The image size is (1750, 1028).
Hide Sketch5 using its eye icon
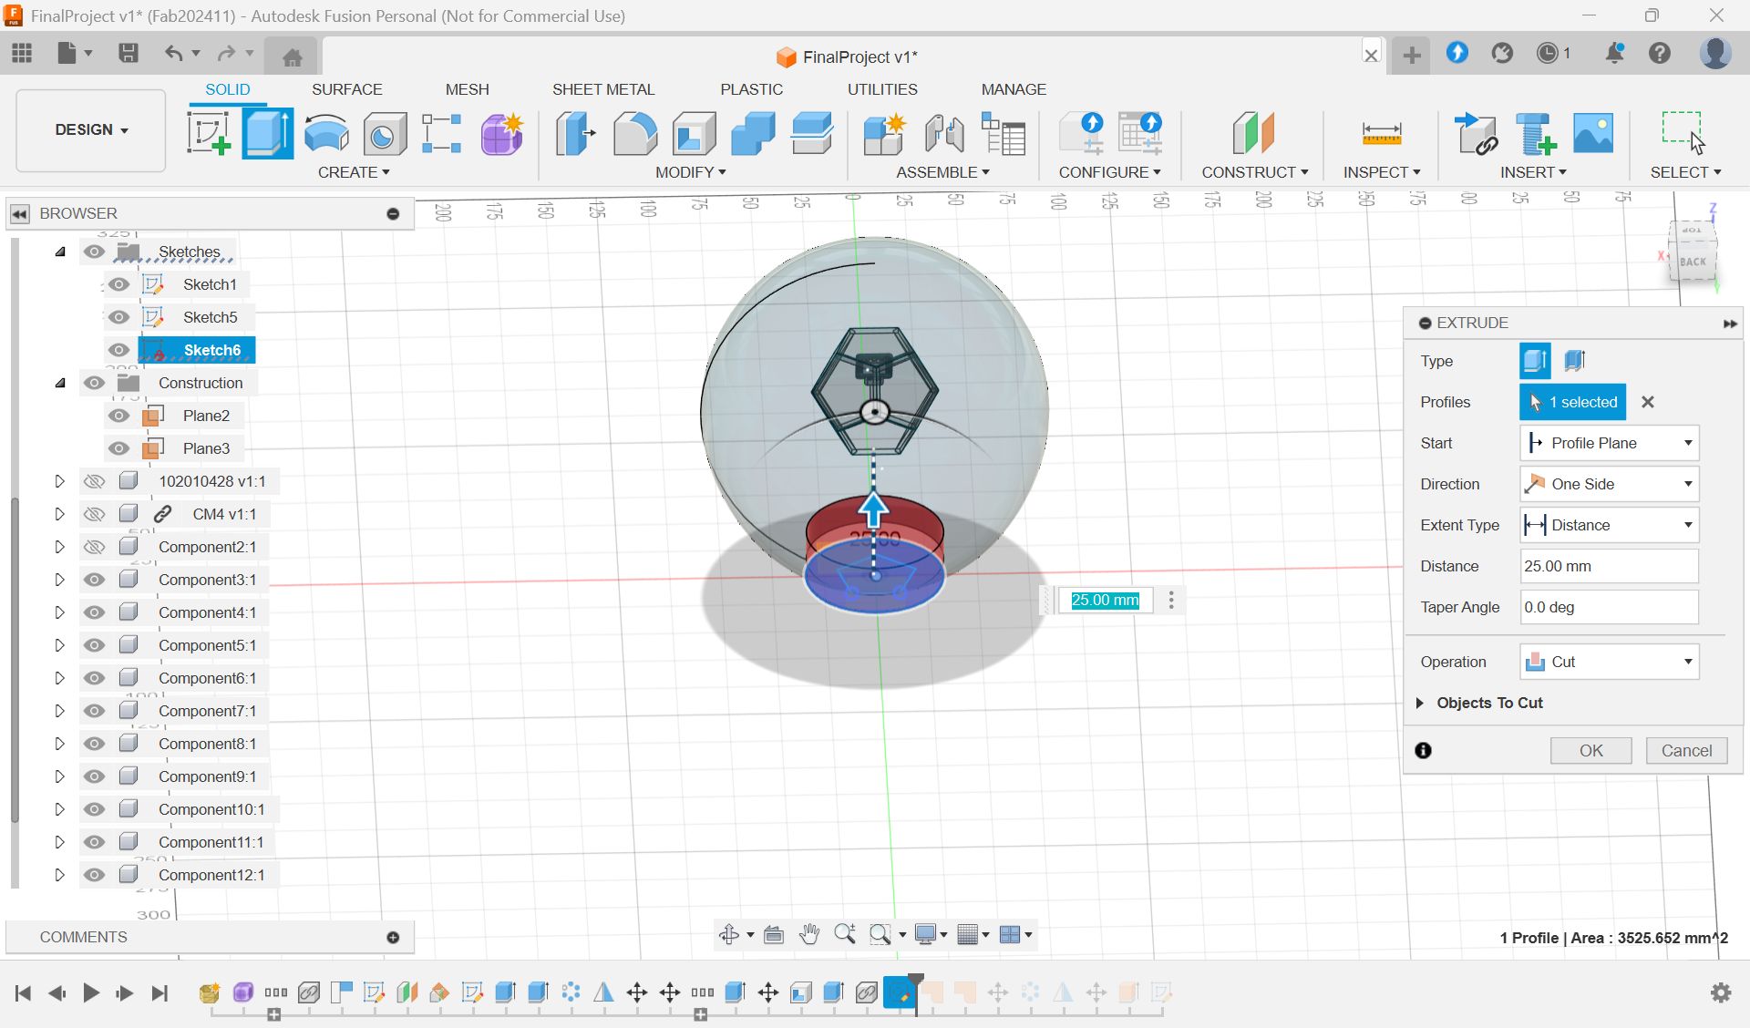point(118,317)
